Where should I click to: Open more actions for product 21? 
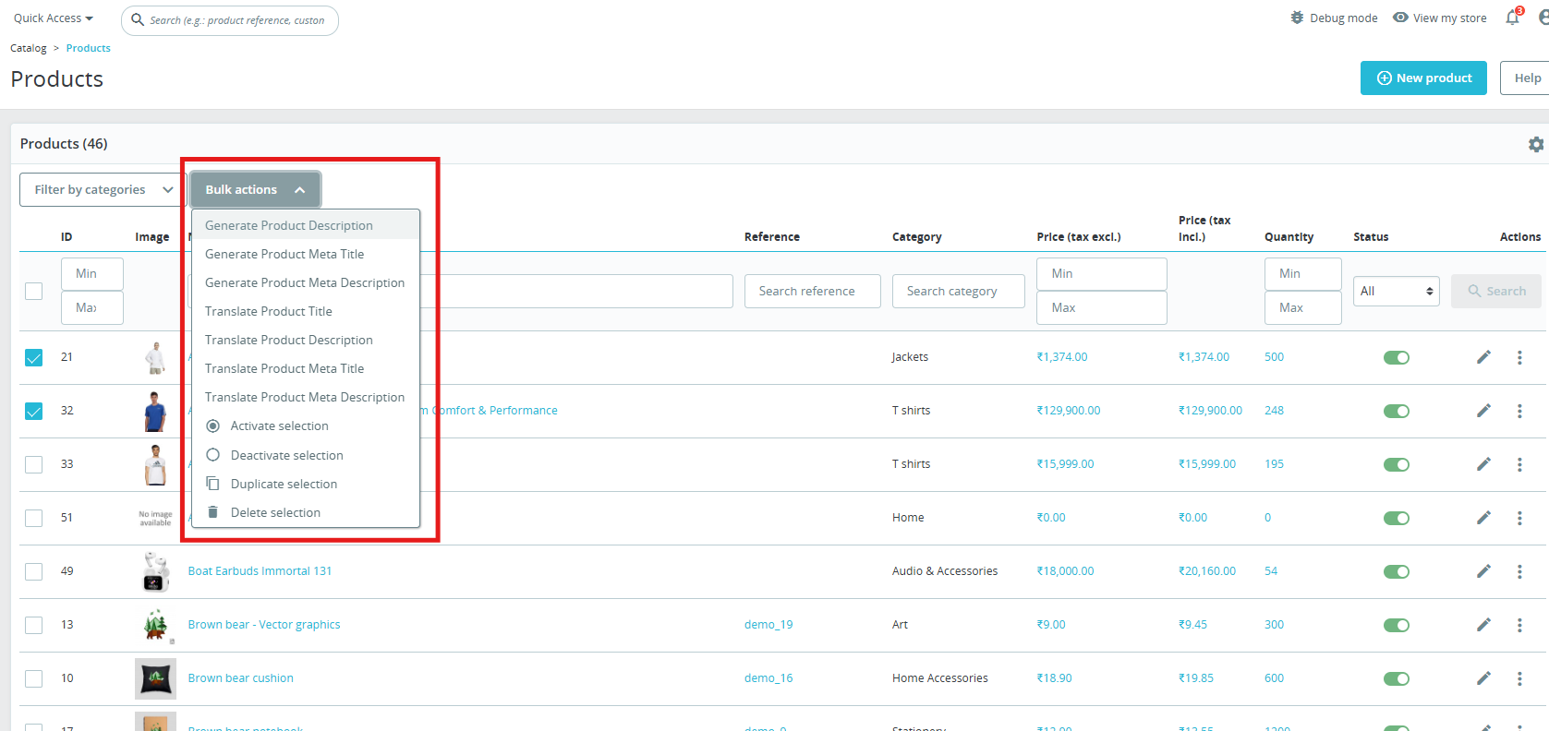click(1519, 357)
